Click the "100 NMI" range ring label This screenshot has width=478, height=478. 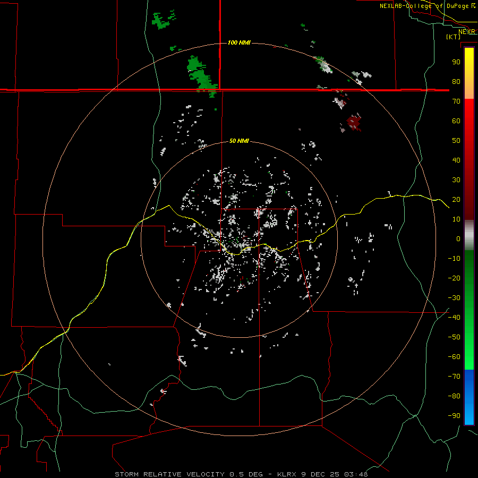click(239, 42)
